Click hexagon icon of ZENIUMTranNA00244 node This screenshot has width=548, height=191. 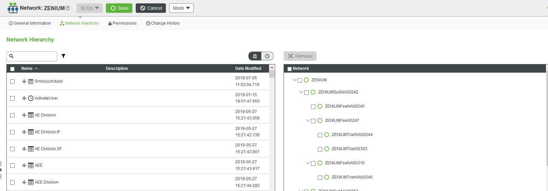pyautogui.click(x=327, y=135)
